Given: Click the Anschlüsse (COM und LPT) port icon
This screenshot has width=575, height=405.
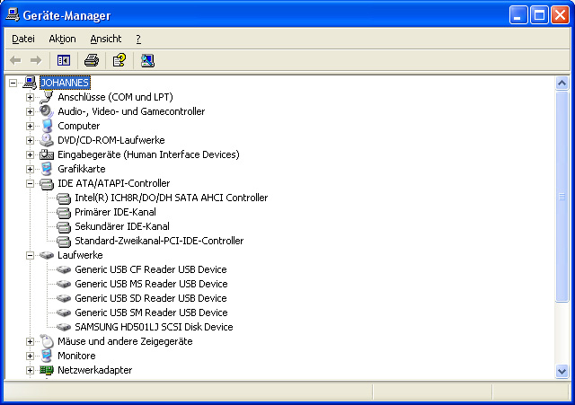Looking at the screenshot, I should tap(47, 97).
